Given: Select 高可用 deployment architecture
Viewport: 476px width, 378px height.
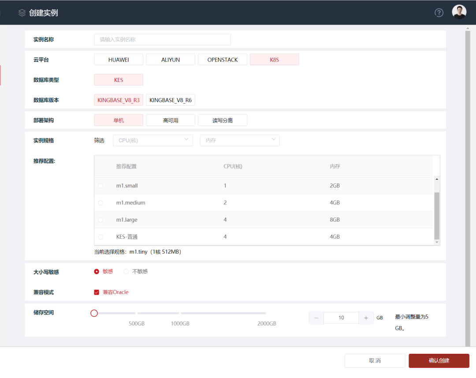Looking at the screenshot, I should 170,120.
